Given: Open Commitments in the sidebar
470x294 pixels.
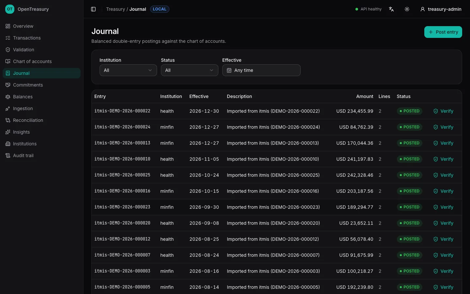Looking at the screenshot, I should click(41, 85).
